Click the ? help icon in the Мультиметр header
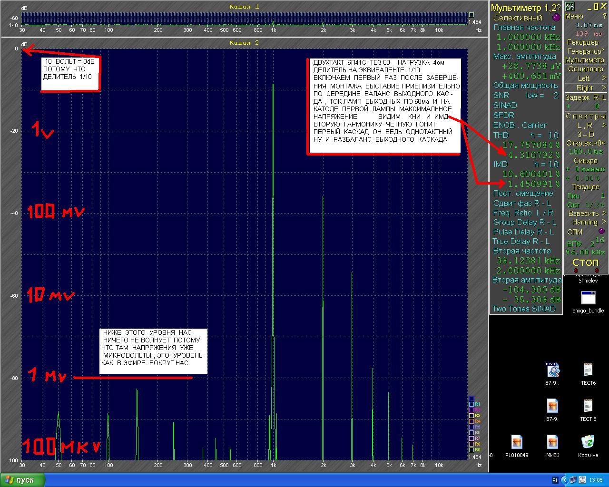Image resolution: width=609 pixels, height=487 pixels. tap(559, 8)
